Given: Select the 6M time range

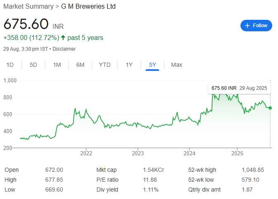Looking at the screenshot, I should (80, 65).
